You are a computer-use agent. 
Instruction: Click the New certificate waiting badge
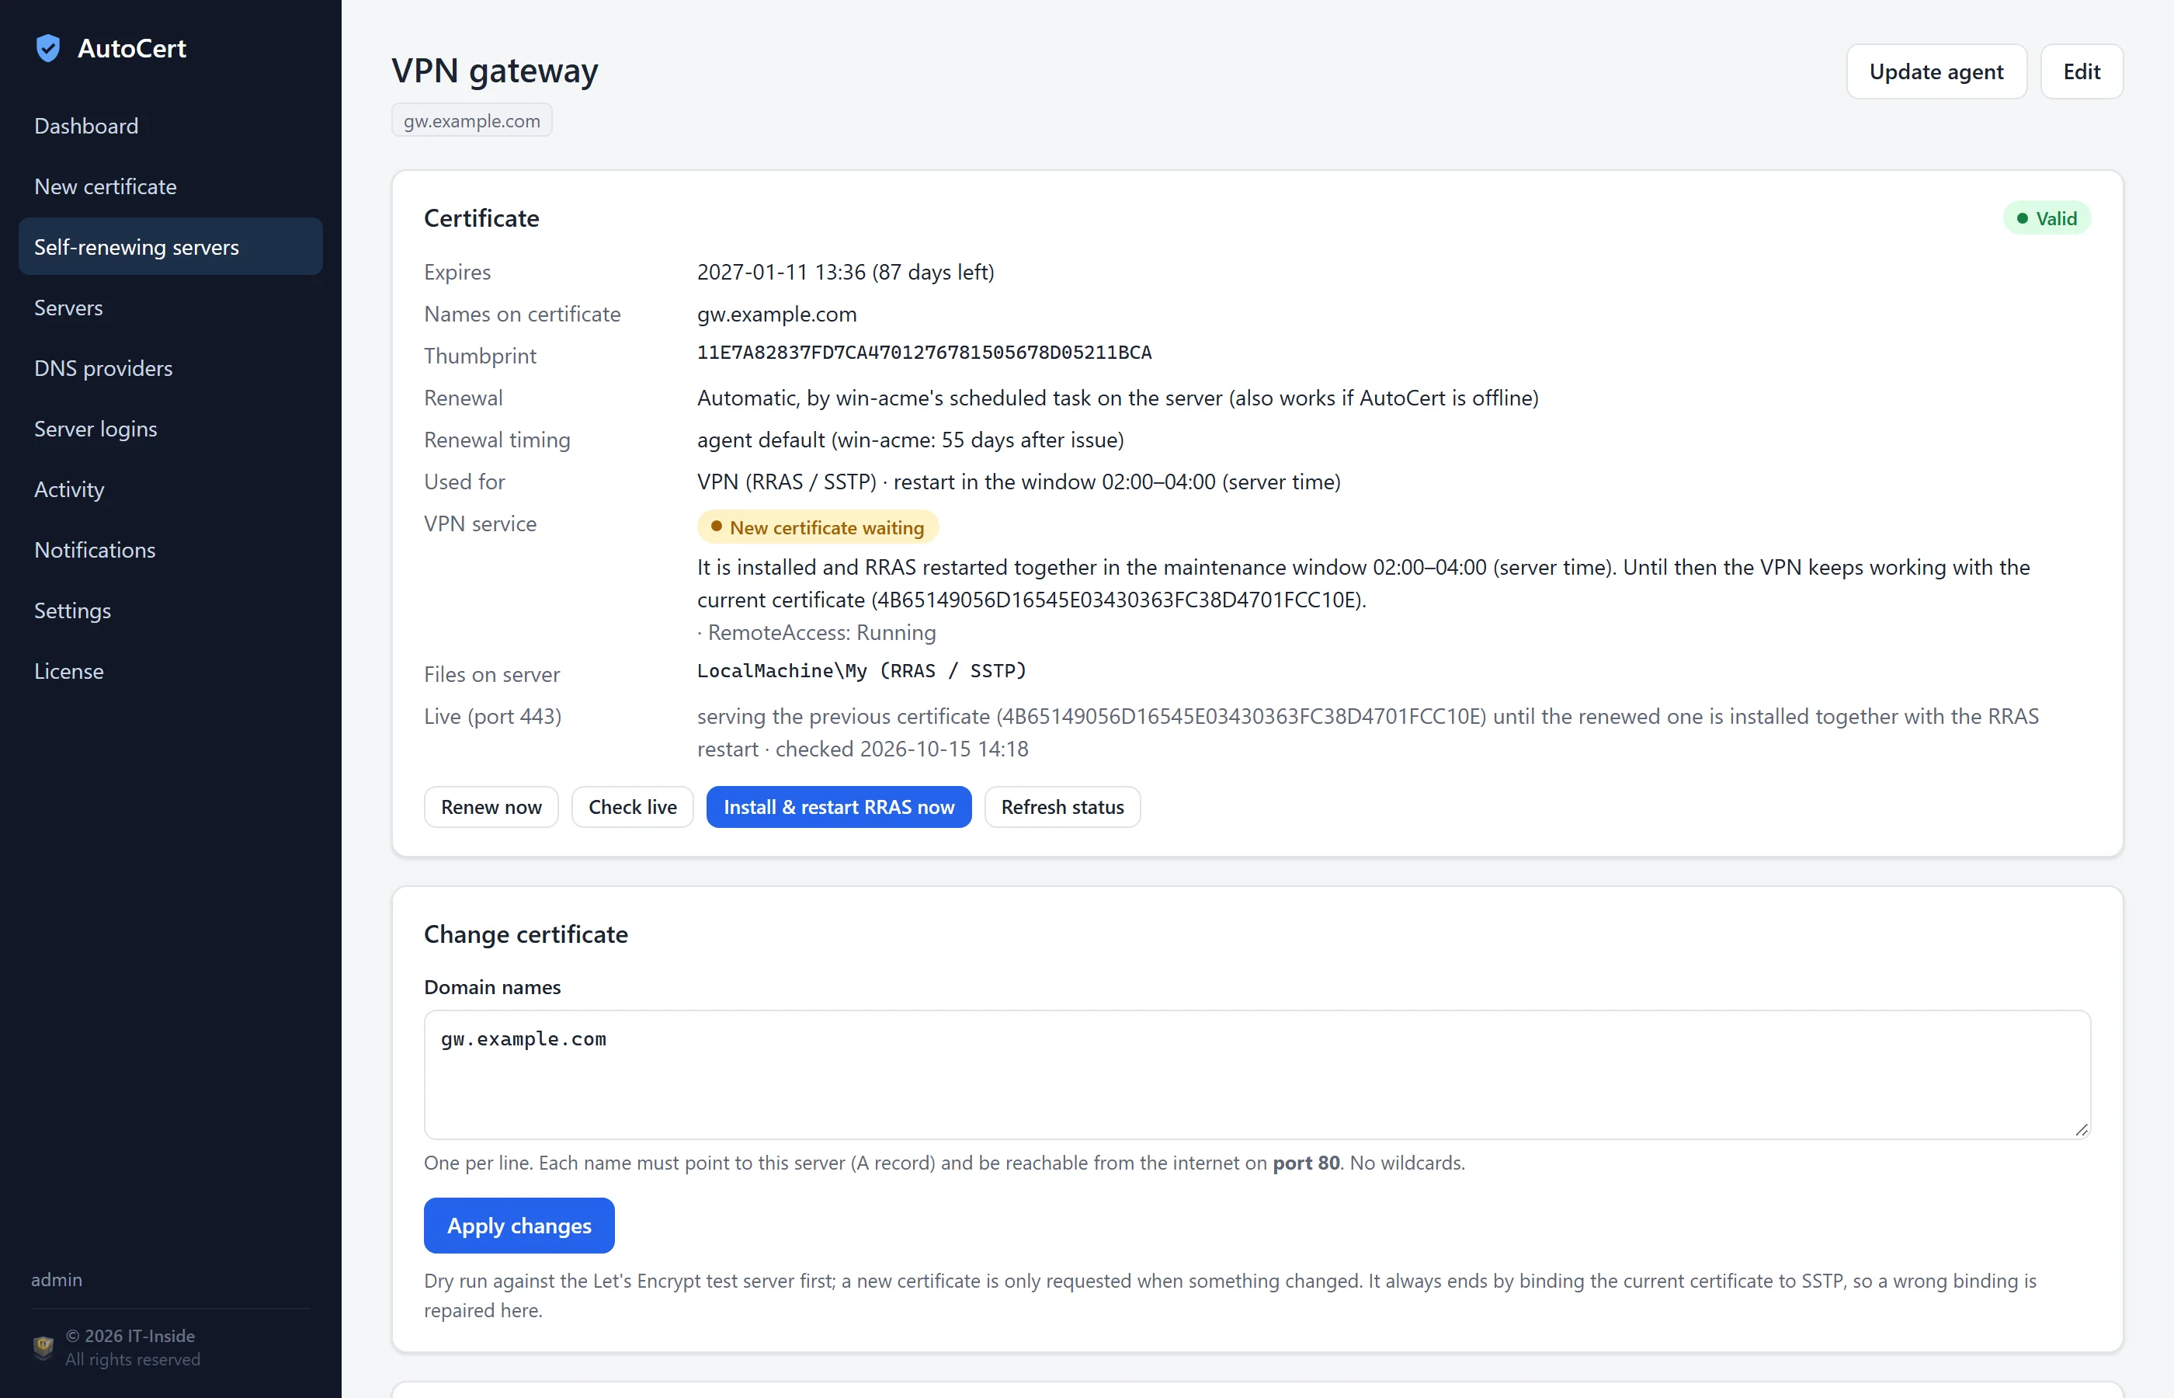818,527
